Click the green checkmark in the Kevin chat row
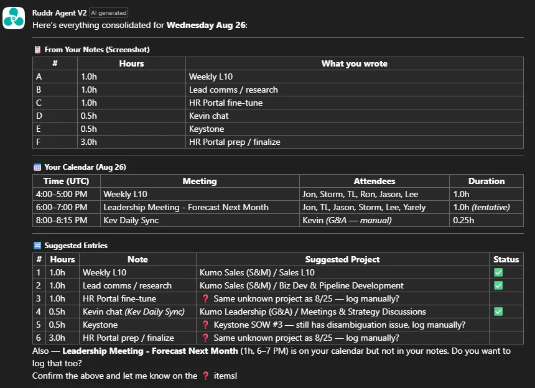This screenshot has width=535, height=388. coord(498,312)
